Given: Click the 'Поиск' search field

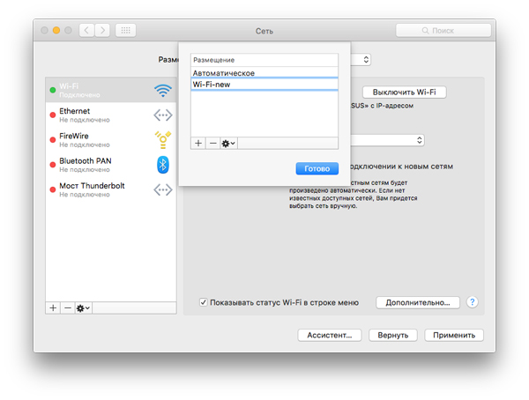Looking at the screenshot, I should (x=443, y=31).
